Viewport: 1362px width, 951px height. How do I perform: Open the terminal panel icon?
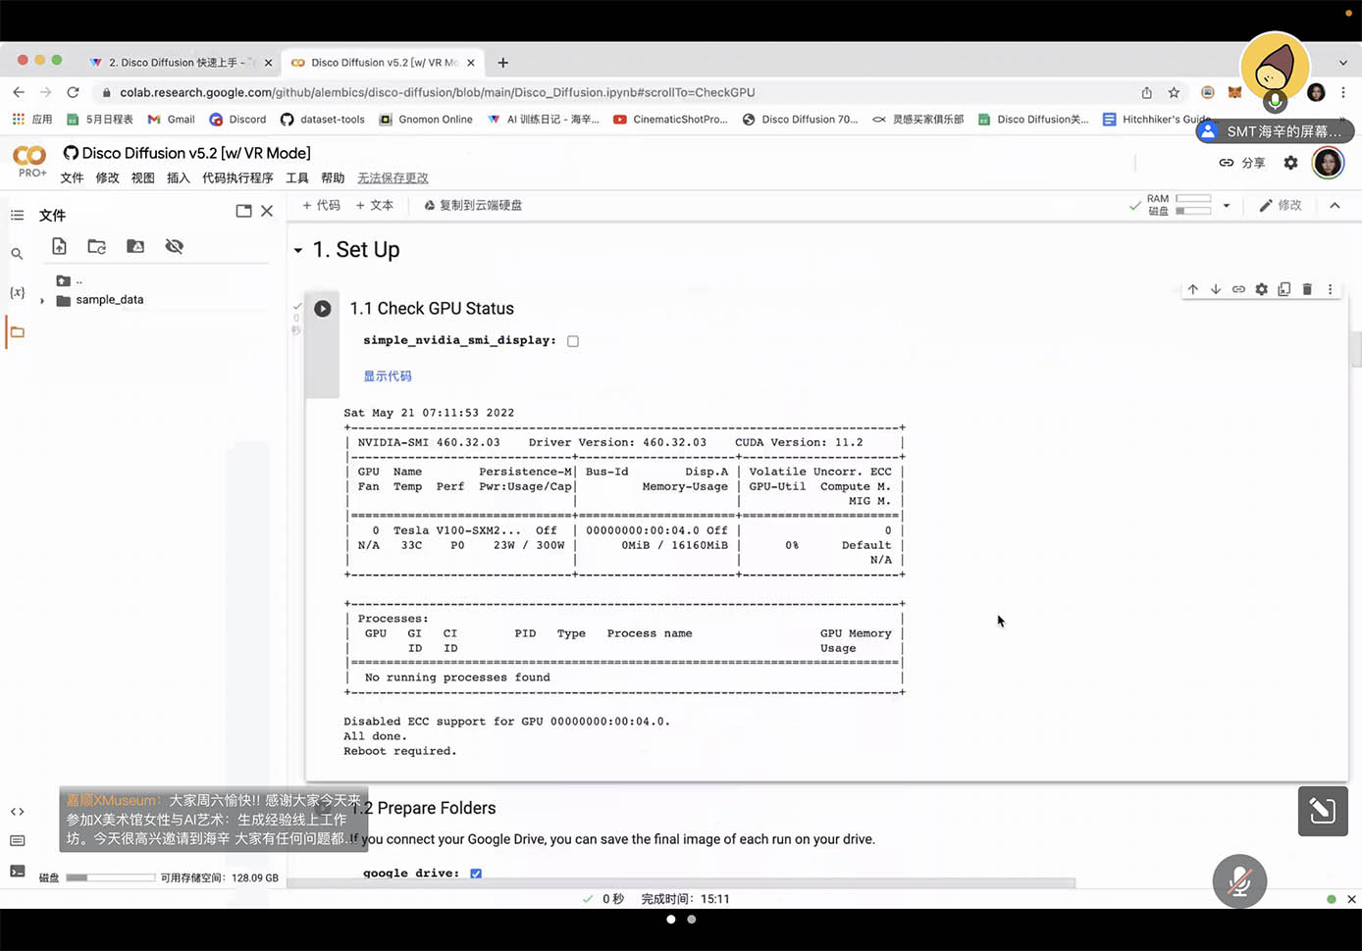point(17,871)
